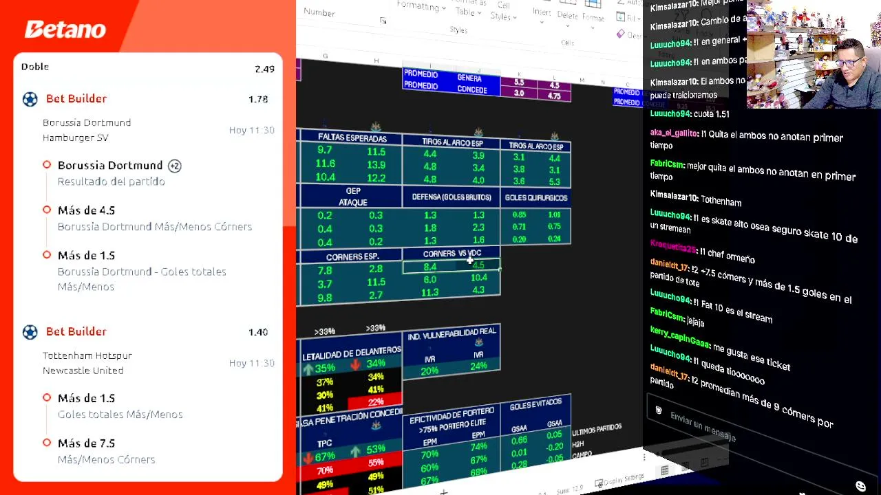Click the red cell showing 22%
881x495 pixels.
(375, 402)
